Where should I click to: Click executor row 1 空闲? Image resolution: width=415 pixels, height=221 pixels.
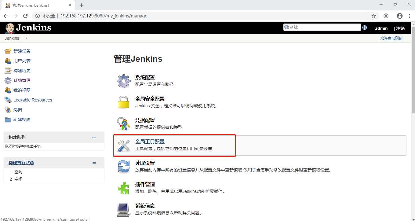tap(16, 172)
